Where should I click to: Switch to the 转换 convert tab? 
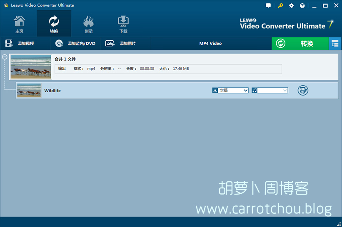click(54, 24)
